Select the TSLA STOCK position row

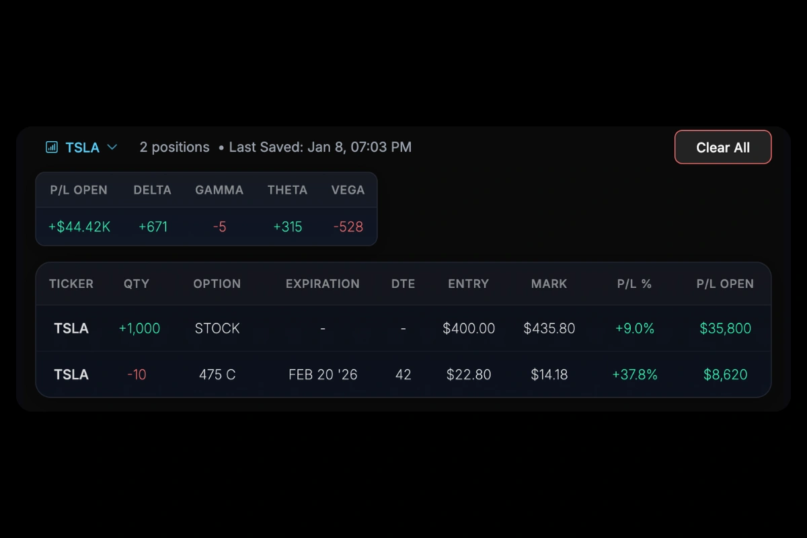point(403,328)
